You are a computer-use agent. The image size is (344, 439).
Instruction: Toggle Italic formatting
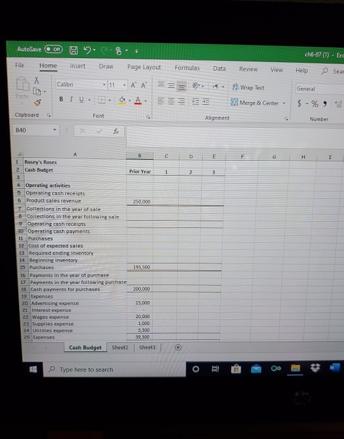click(71, 99)
